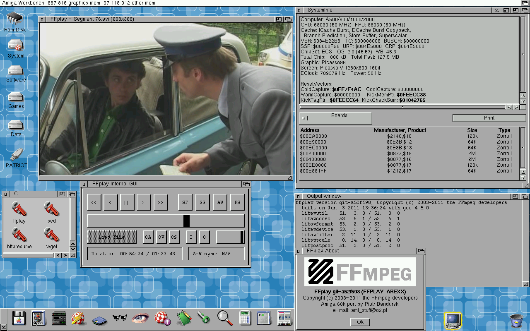Select the $00200000 board row
Viewport: 530px width, 331px height.
click(409, 154)
